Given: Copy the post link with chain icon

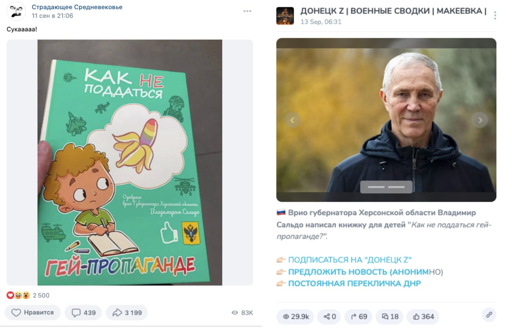Looking at the screenshot, I should coord(489,315).
